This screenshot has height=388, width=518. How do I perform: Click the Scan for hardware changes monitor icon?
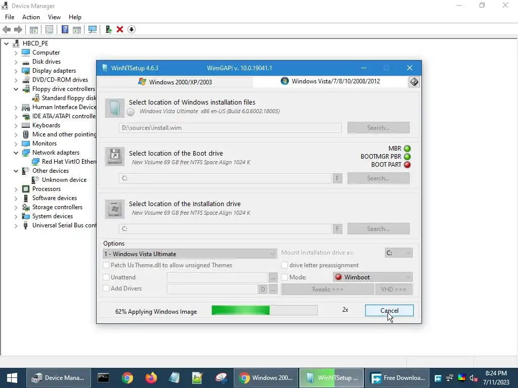click(x=93, y=30)
